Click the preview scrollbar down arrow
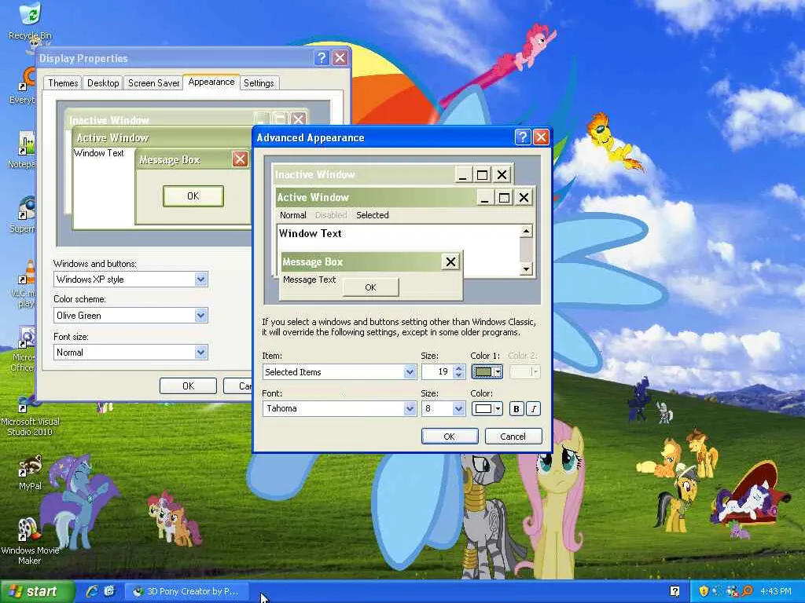 pos(526,269)
